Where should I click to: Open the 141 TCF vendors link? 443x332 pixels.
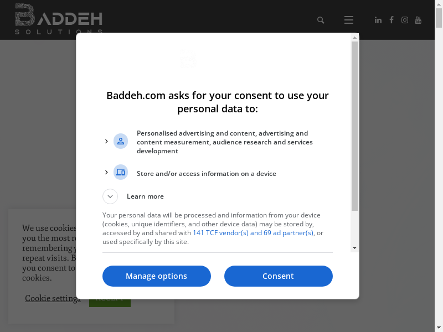(x=253, y=233)
